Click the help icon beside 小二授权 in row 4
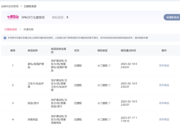180x127 pixels. [x=110, y=119]
